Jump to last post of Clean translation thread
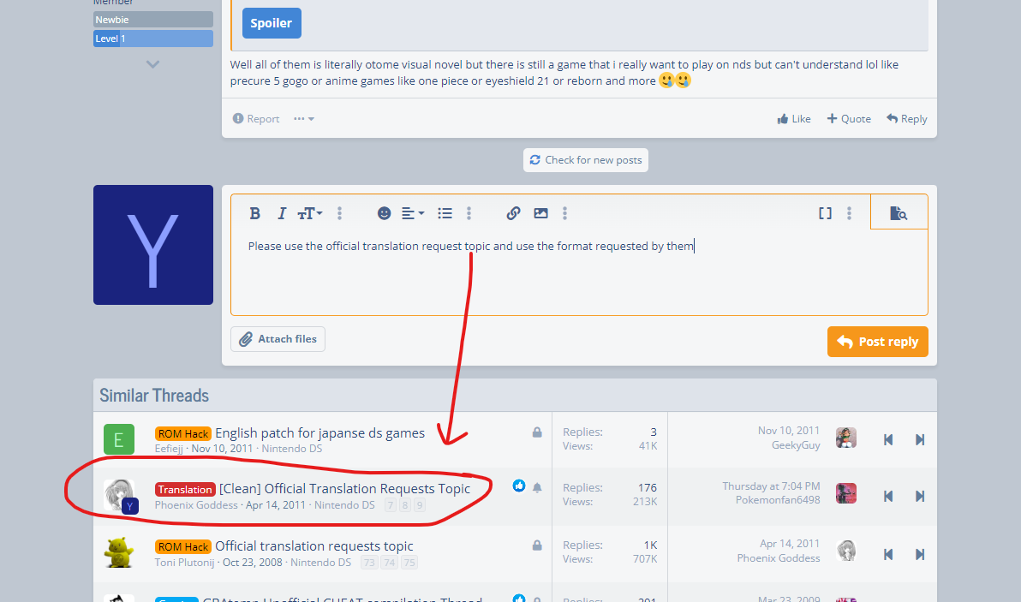 (x=919, y=496)
